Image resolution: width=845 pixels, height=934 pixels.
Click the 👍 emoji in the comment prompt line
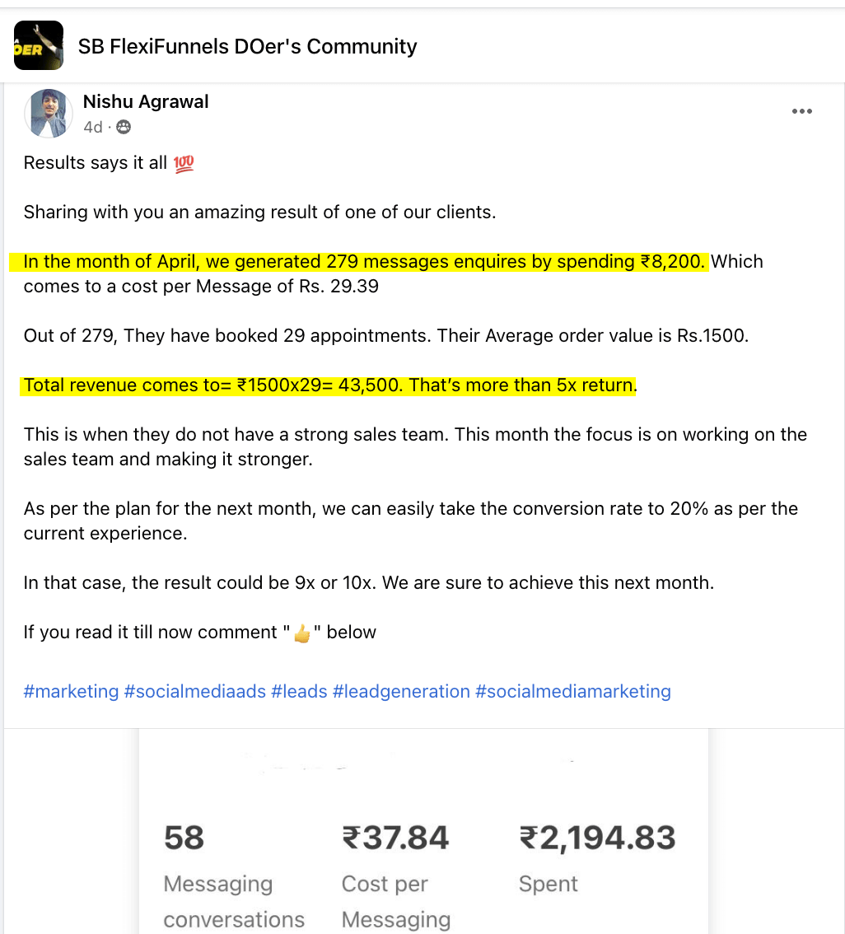pyautogui.click(x=301, y=633)
